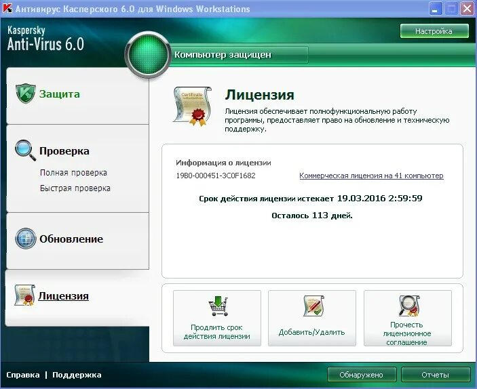477x389 pixels.
Task: Select Полная проверка scan
Action: (73, 173)
